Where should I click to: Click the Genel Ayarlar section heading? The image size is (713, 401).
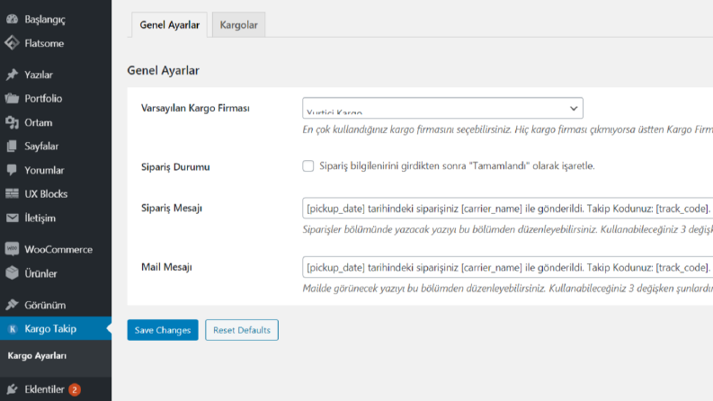click(x=164, y=70)
